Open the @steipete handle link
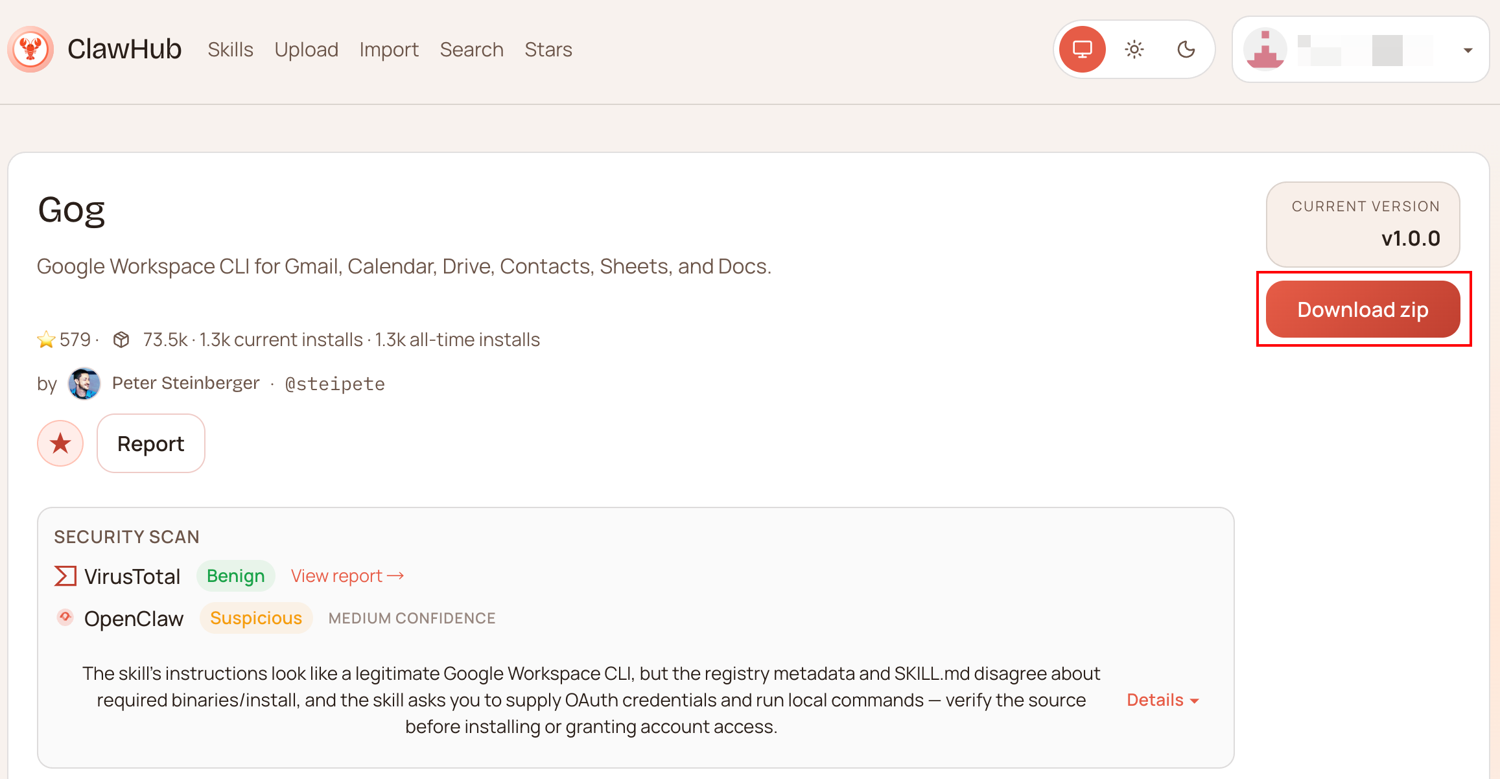Image resolution: width=1500 pixels, height=779 pixels. [x=334, y=384]
